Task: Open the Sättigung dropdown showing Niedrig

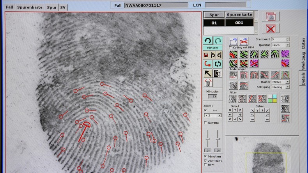Action: 280,87
